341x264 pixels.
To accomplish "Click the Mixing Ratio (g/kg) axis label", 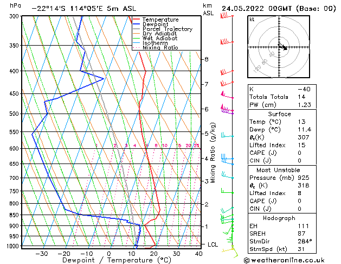I will 213,153.
